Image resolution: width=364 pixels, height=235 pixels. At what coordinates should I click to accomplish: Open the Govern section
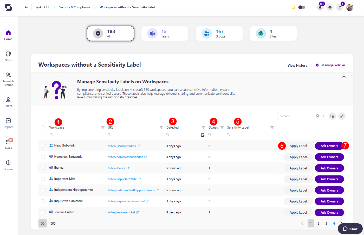(x=8, y=165)
